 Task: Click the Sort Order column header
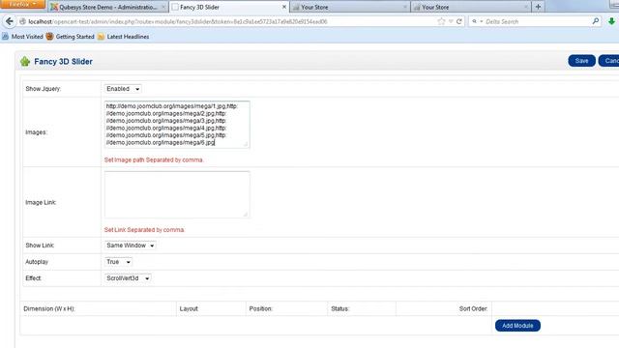click(473, 309)
